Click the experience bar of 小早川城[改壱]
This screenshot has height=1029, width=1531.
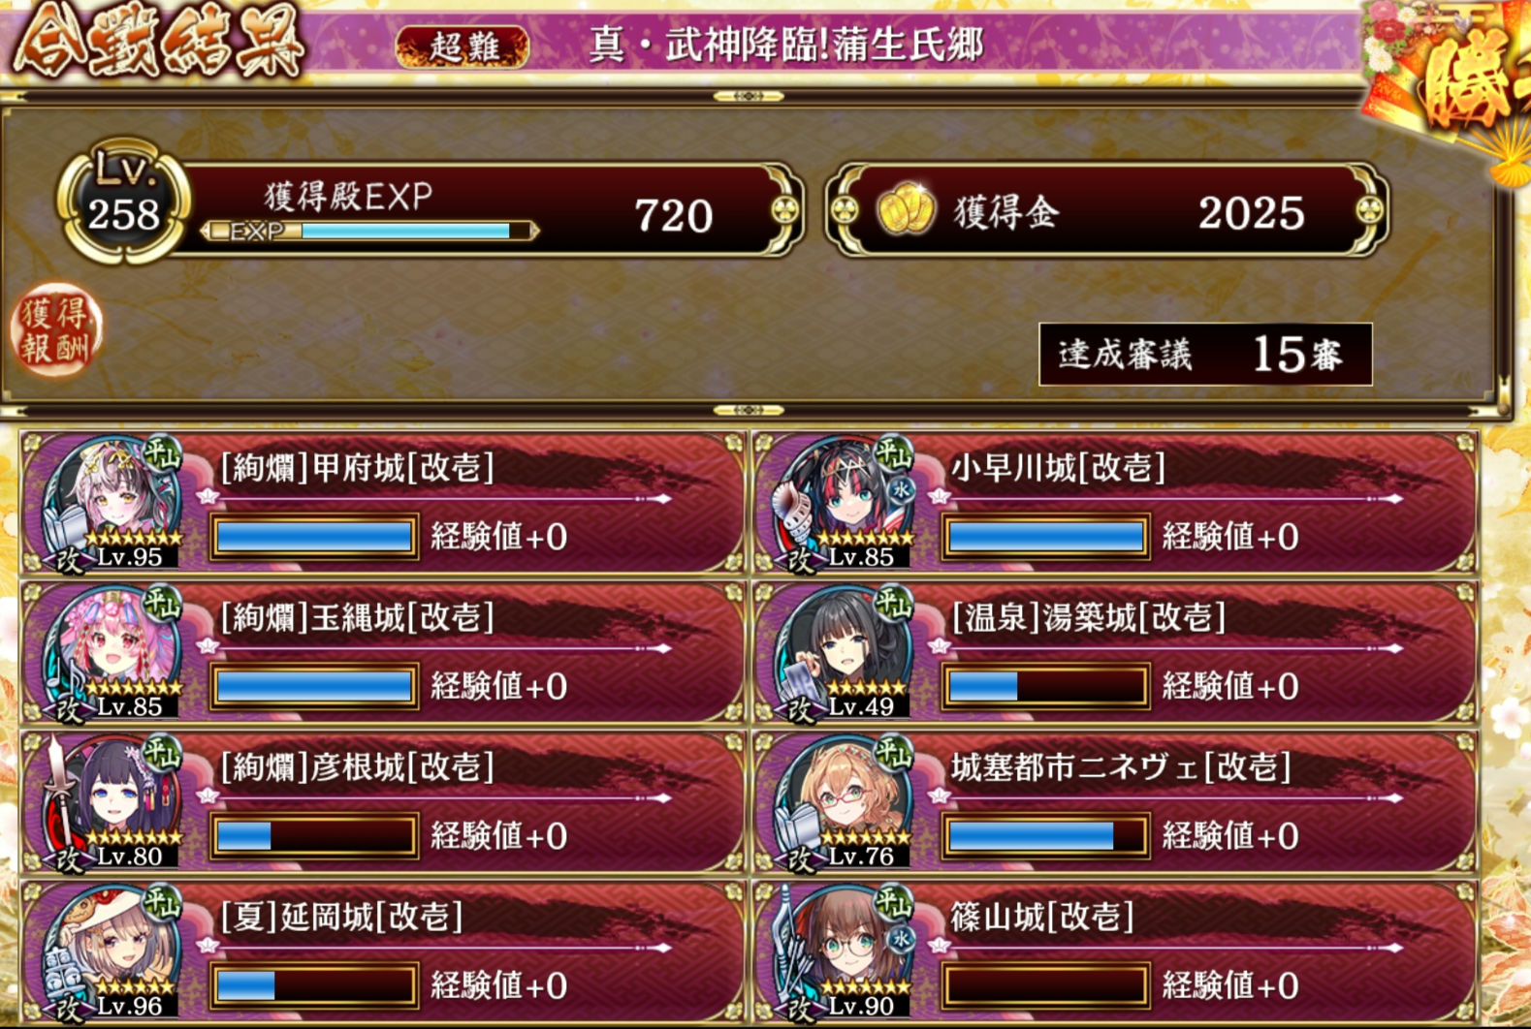(x=1045, y=537)
